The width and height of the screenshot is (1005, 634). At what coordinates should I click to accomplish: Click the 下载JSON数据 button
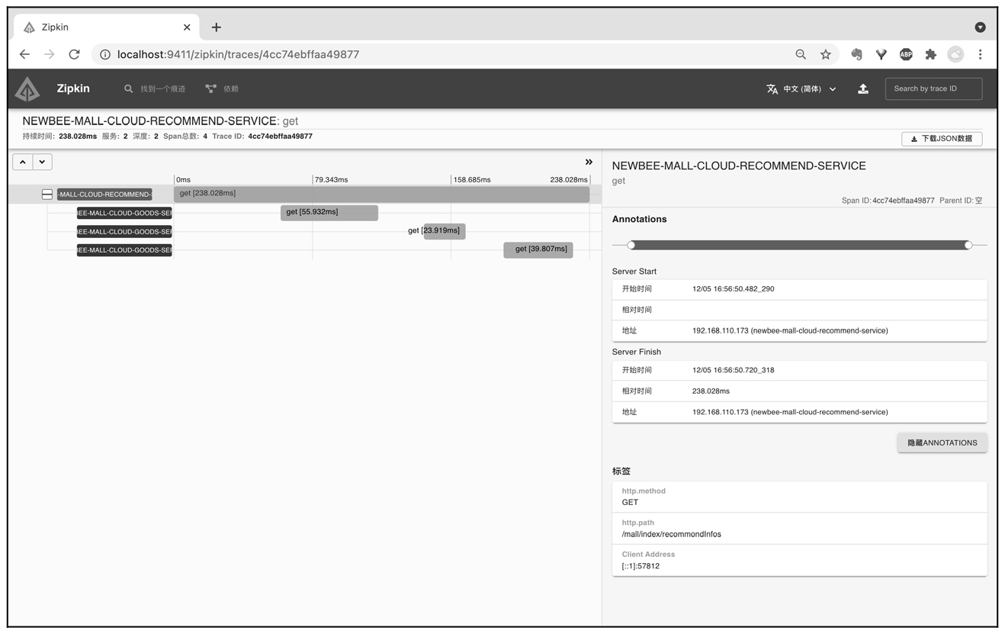click(x=942, y=139)
